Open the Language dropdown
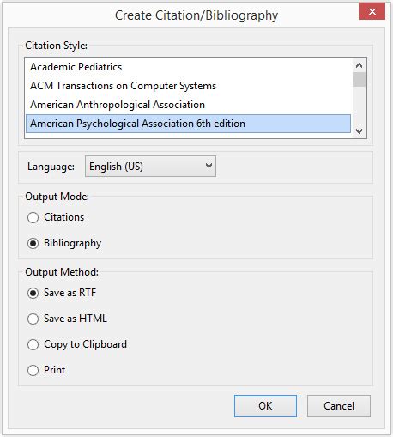This screenshot has width=393, height=437. click(x=150, y=167)
